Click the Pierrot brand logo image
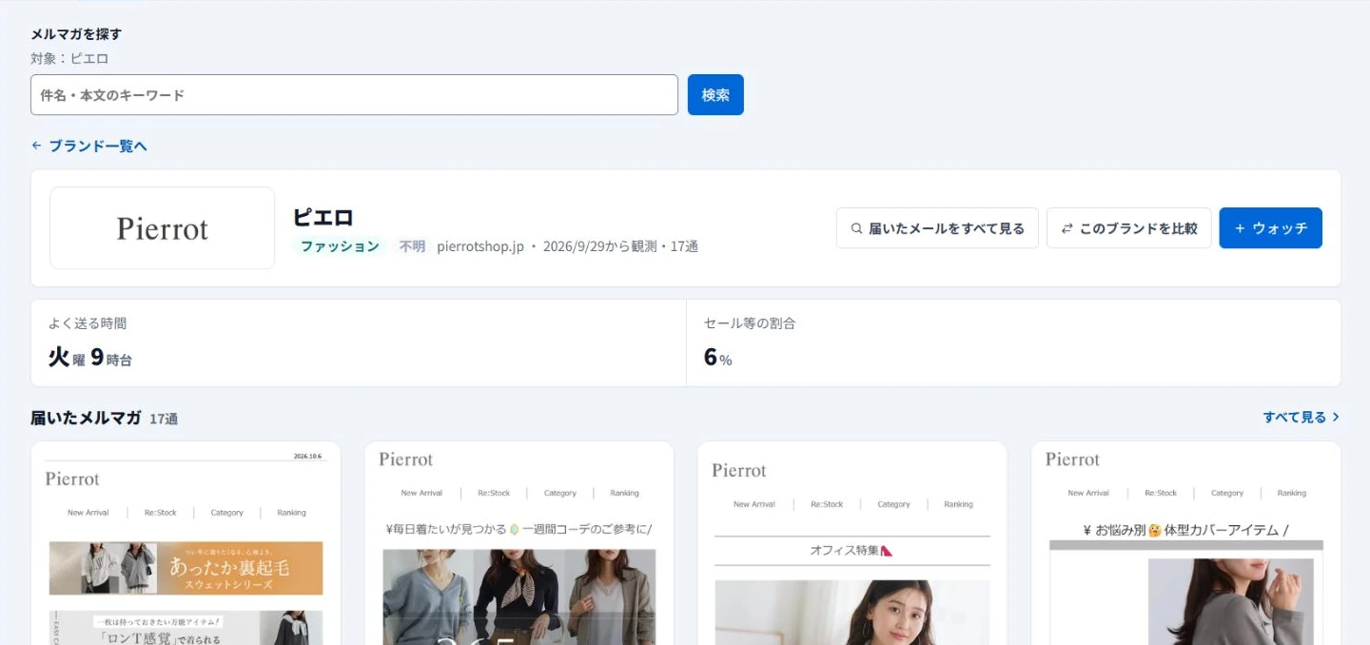The height and width of the screenshot is (645, 1370). (163, 228)
